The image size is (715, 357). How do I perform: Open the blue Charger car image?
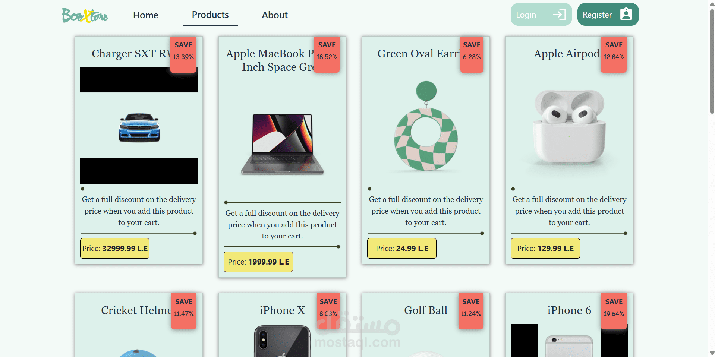click(x=139, y=127)
